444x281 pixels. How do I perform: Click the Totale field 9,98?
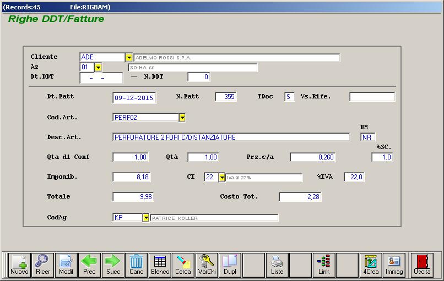pos(133,197)
